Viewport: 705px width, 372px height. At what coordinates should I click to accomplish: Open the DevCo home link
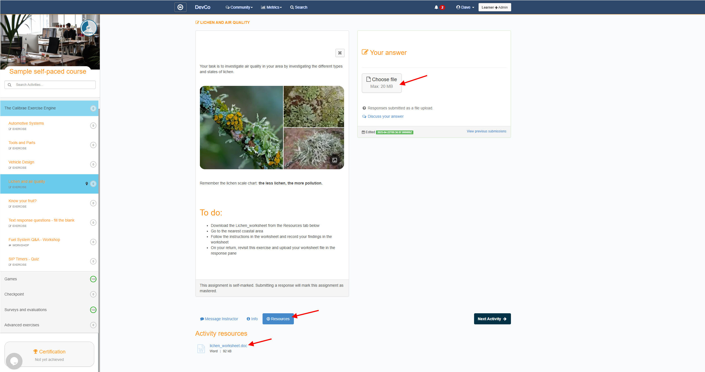point(203,7)
